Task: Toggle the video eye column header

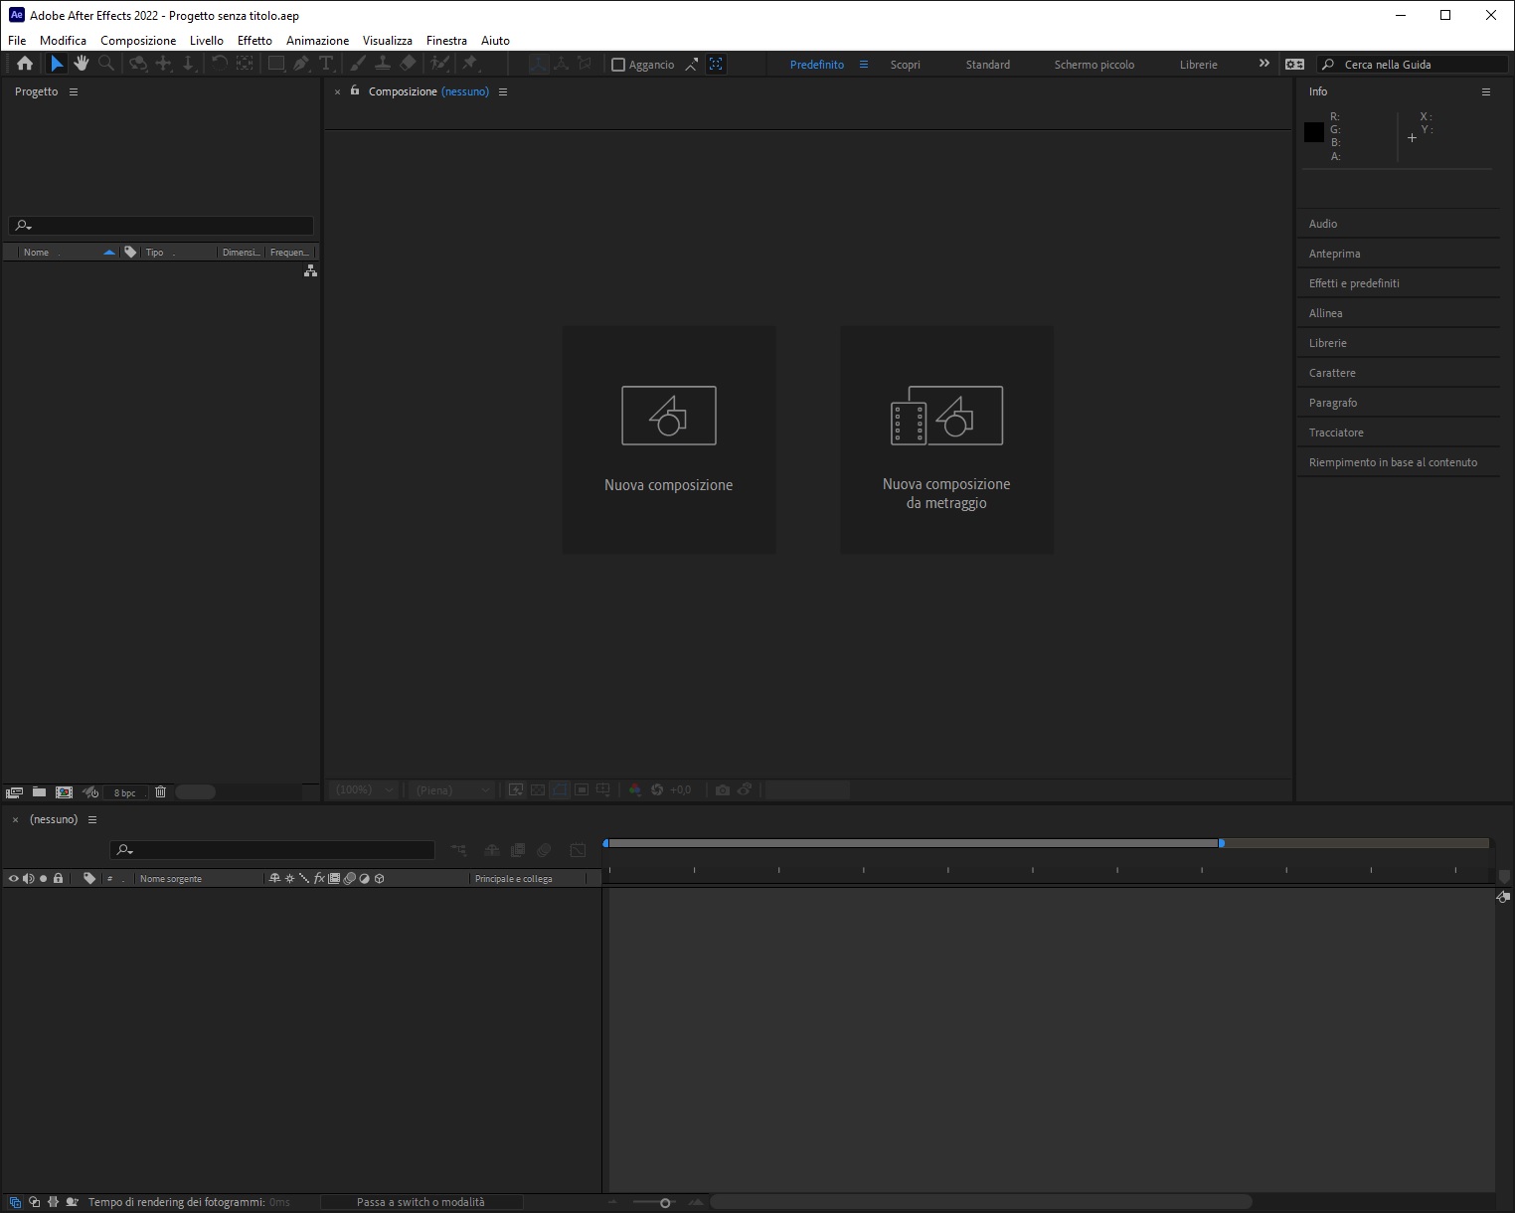Action: 13,879
